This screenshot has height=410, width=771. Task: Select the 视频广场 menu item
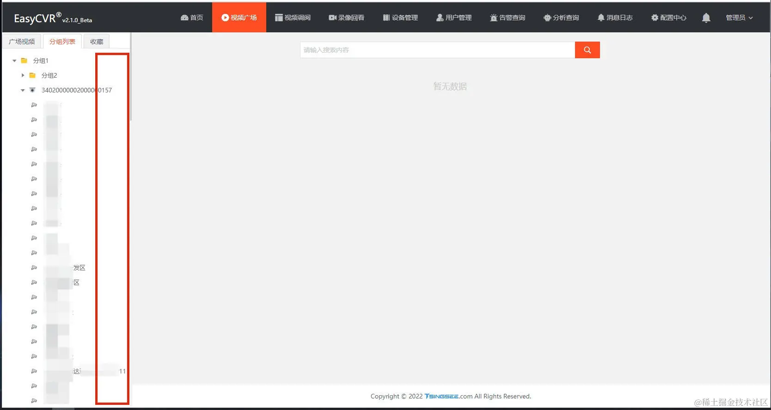click(239, 18)
